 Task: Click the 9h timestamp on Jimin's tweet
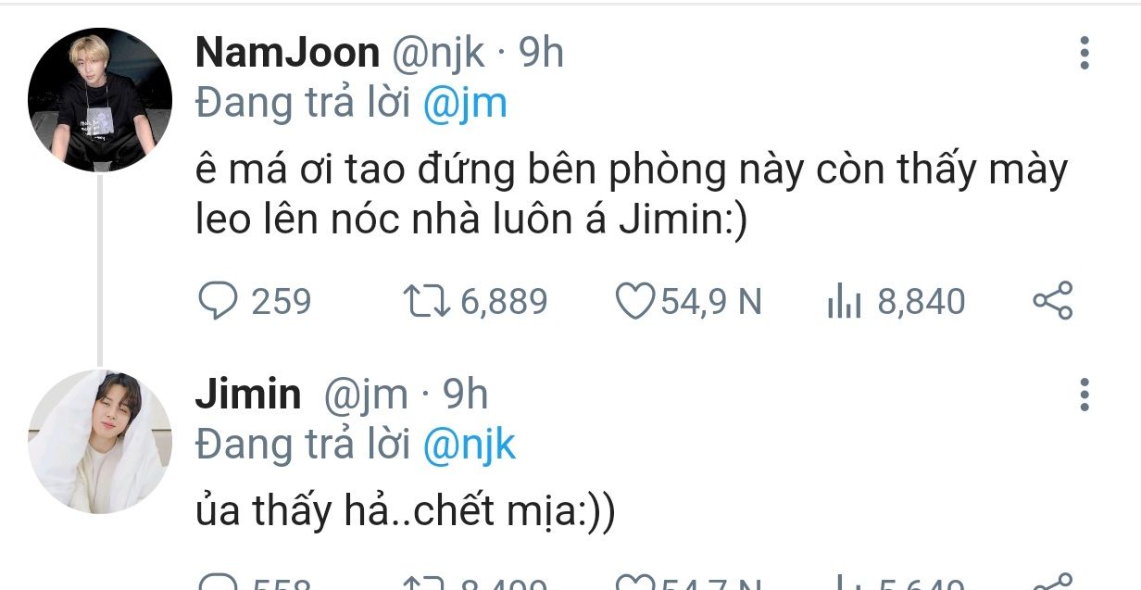point(465,395)
